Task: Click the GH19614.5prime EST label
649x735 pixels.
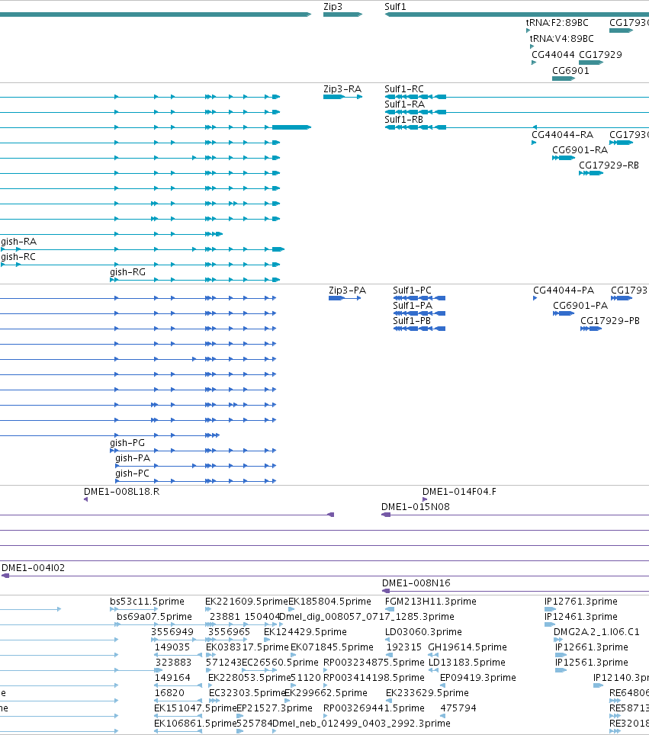Action: (467, 647)
